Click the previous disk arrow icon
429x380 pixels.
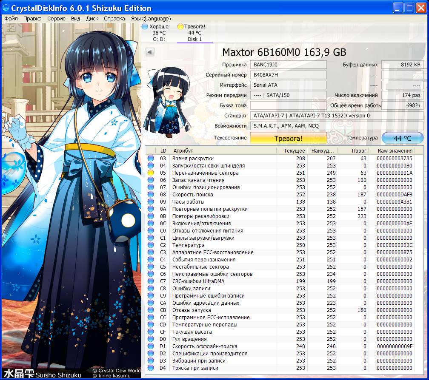point(150,52)
